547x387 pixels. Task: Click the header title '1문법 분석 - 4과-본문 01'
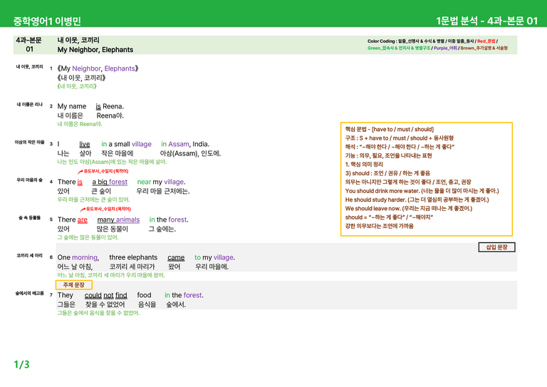[x=487, y=21]
